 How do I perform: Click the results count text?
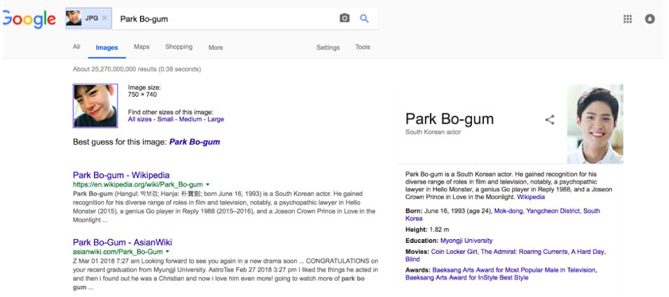click(x=137, y=69)
